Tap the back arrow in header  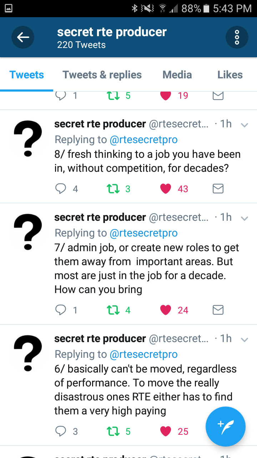point(23,37)
